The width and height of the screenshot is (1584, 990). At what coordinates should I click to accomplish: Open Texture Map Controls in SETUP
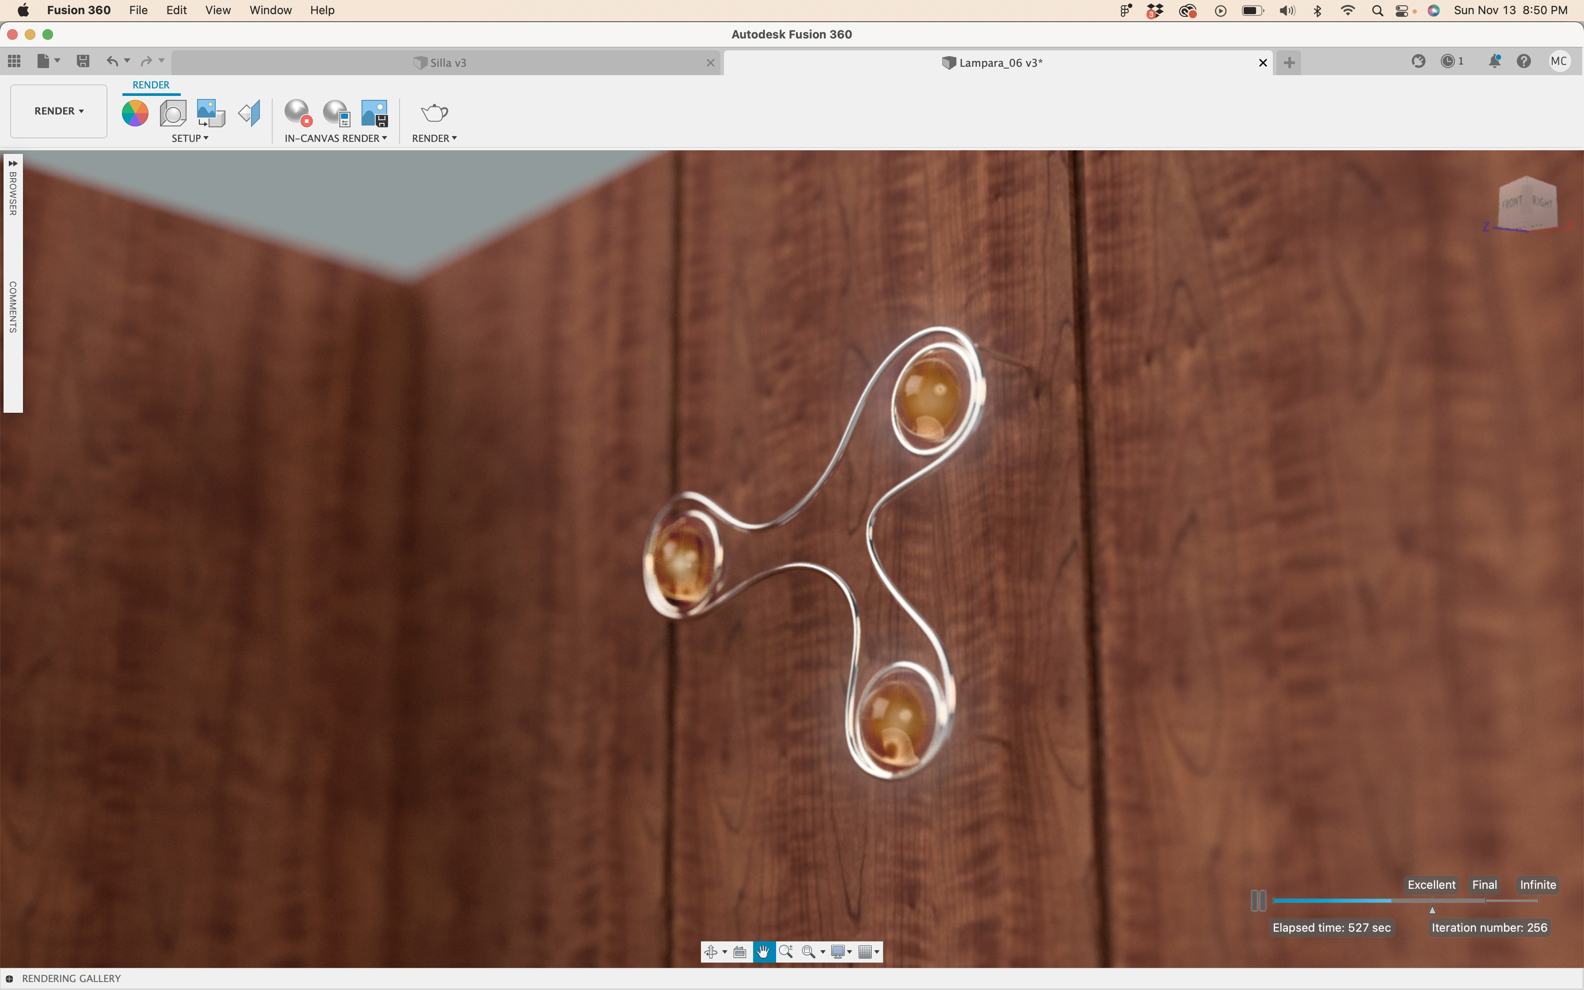coord(249,113)
